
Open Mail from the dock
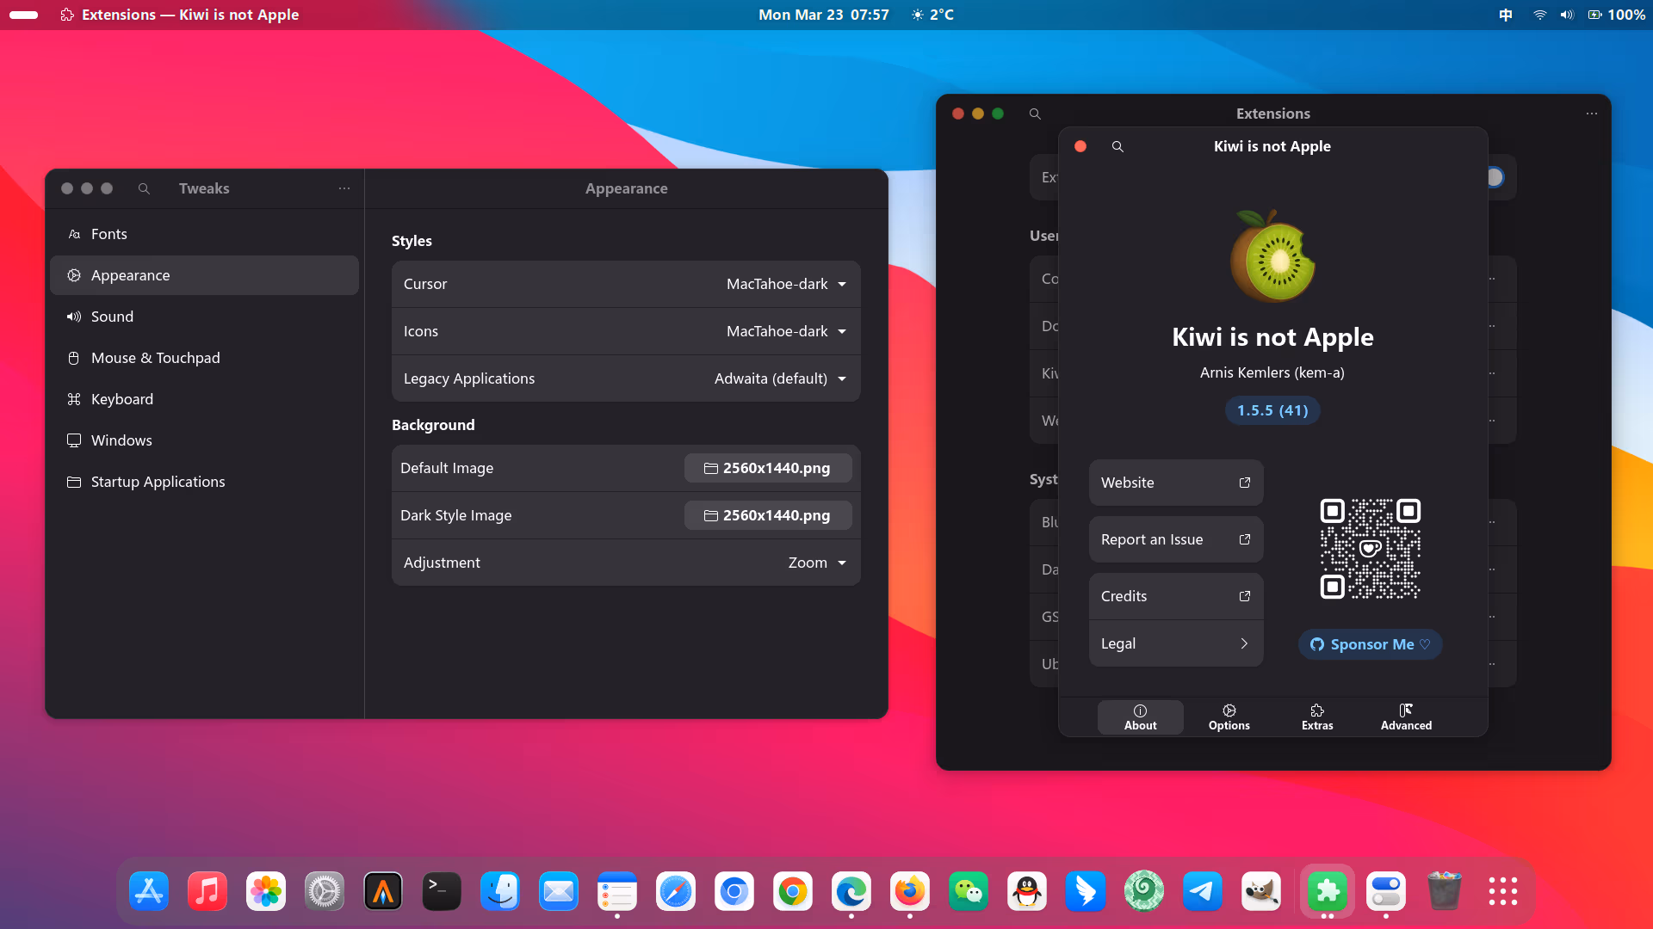559,891
